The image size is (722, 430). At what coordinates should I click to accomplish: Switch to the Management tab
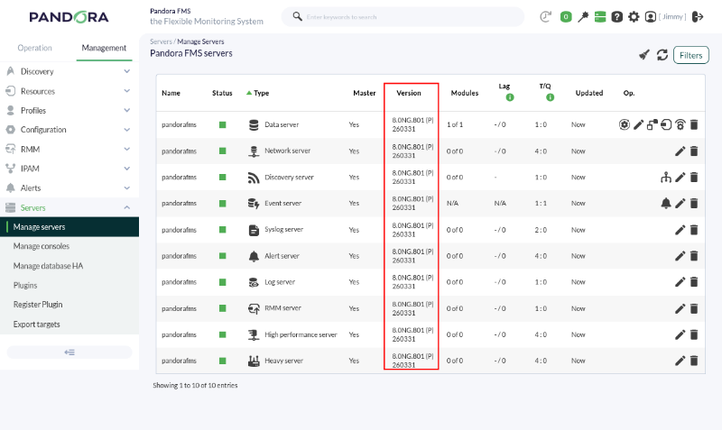pyautogui.click(x=104, y=48)
